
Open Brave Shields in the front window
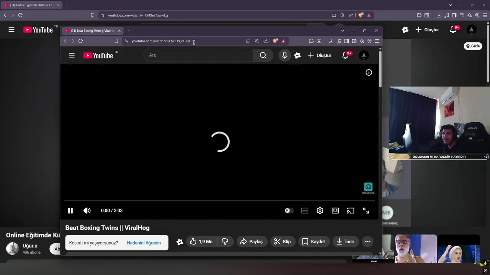[x=275, y=41]
